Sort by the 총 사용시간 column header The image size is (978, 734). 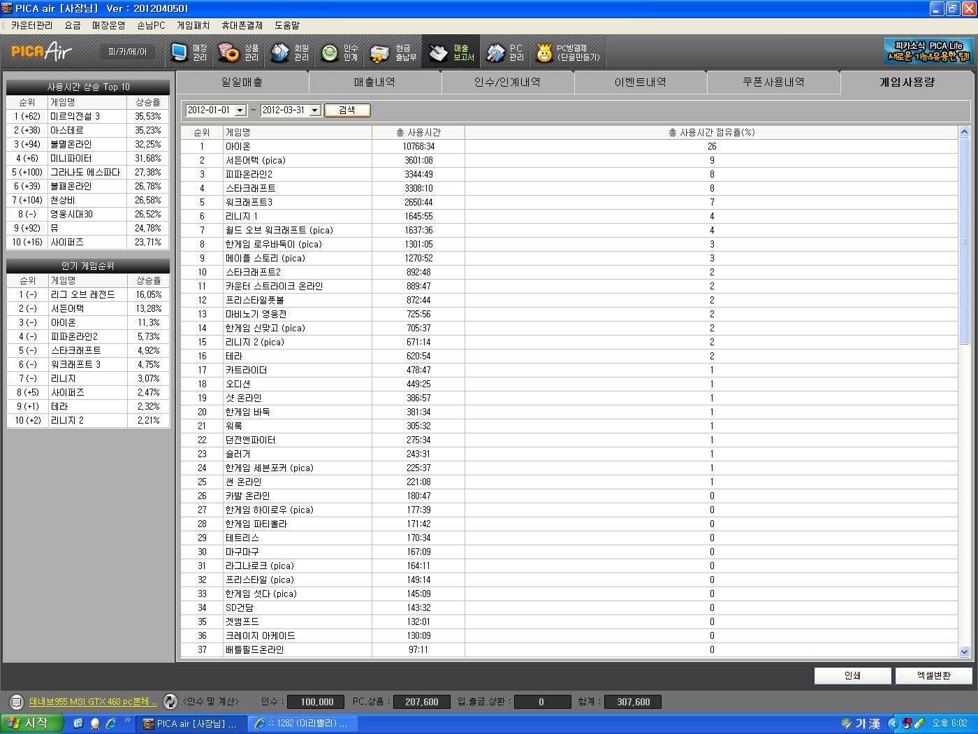[x=418, y=132]
